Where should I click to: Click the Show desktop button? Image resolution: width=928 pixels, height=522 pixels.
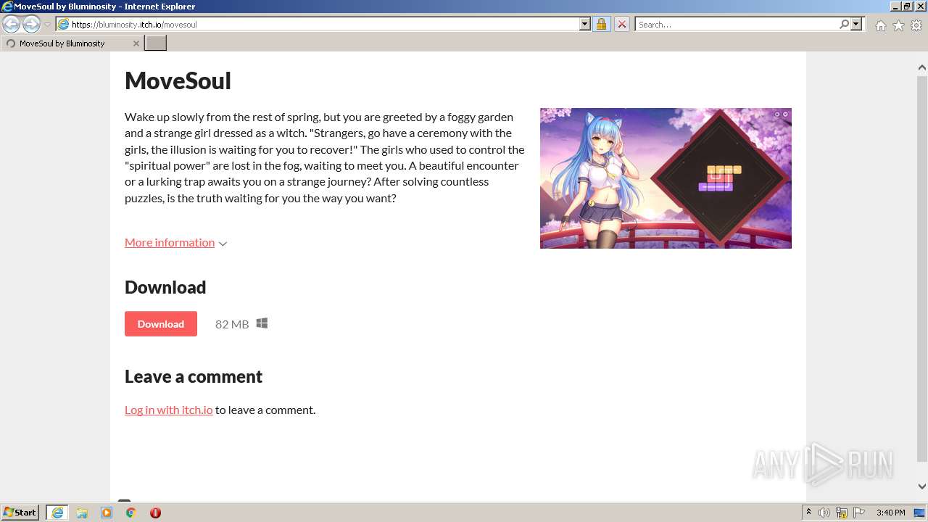point(921,513)
